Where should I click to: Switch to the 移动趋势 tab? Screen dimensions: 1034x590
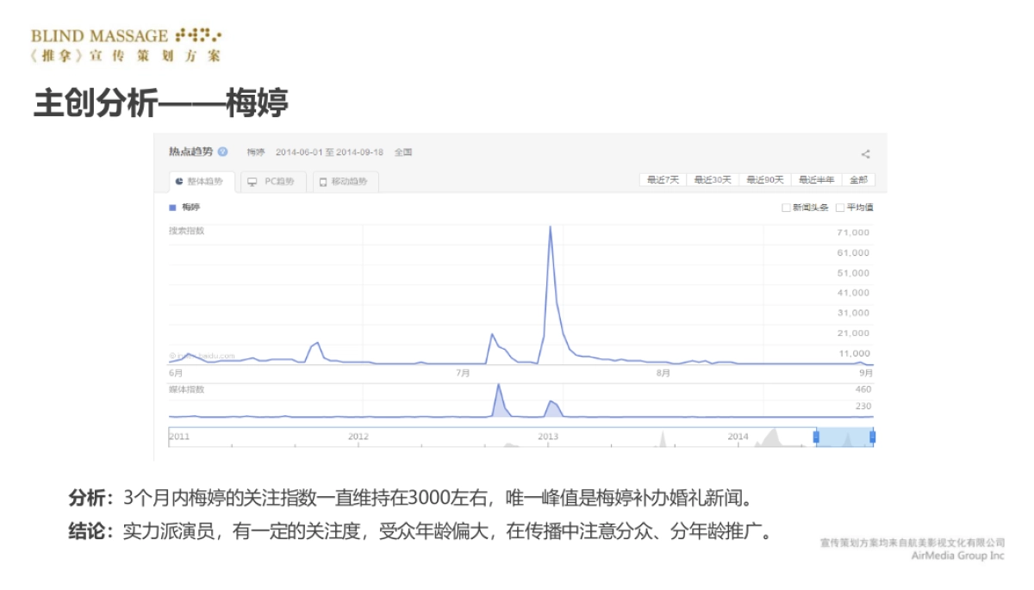tap(343, 179)
